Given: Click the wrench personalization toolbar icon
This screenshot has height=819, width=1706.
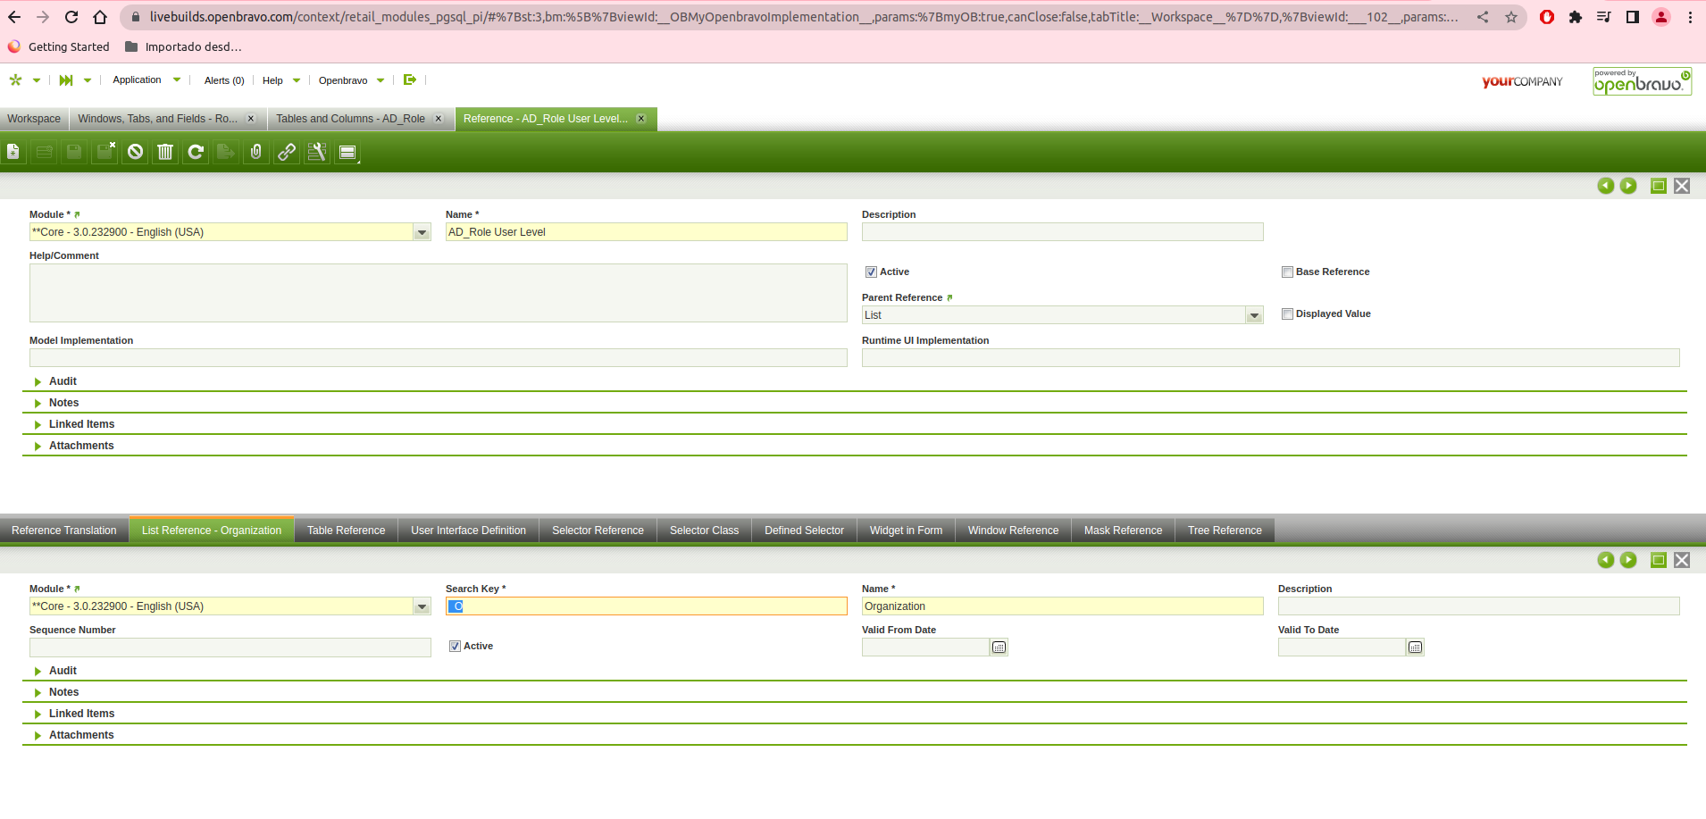Looking at the screenshot, I should pos(317,152).
